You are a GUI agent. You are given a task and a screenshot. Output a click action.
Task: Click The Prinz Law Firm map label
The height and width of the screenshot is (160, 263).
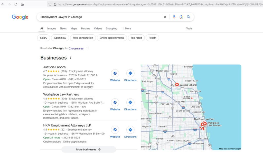204,119
